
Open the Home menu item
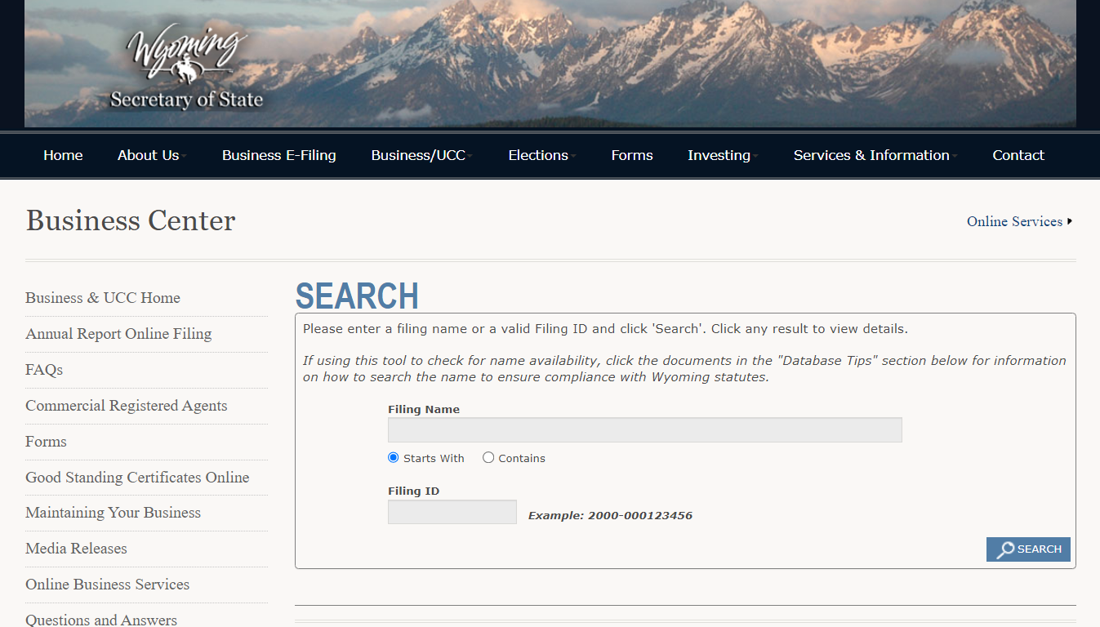click(x=63, y=155)
